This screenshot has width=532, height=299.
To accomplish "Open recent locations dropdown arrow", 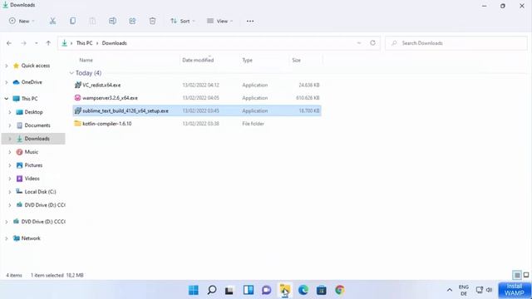I will pos(36,43).
